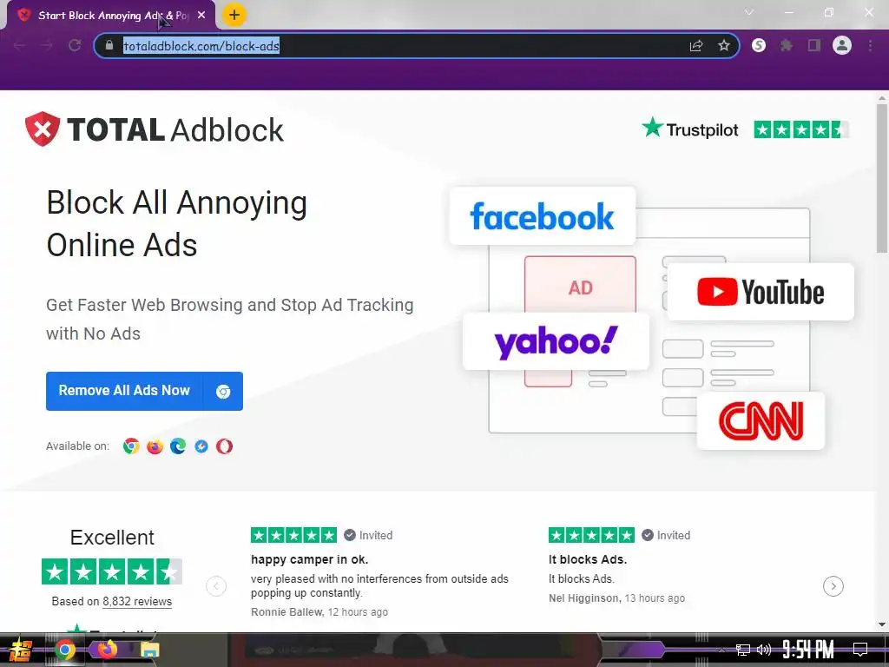The image size is (889, 667).
Task: Click the CNN logo card
Action: [761, 421]
